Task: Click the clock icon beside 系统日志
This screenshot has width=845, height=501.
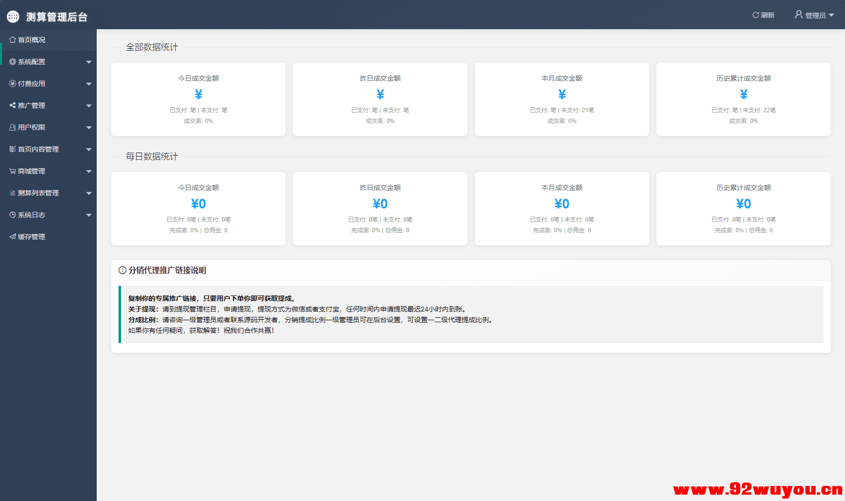Action: [x=13, y=215]
